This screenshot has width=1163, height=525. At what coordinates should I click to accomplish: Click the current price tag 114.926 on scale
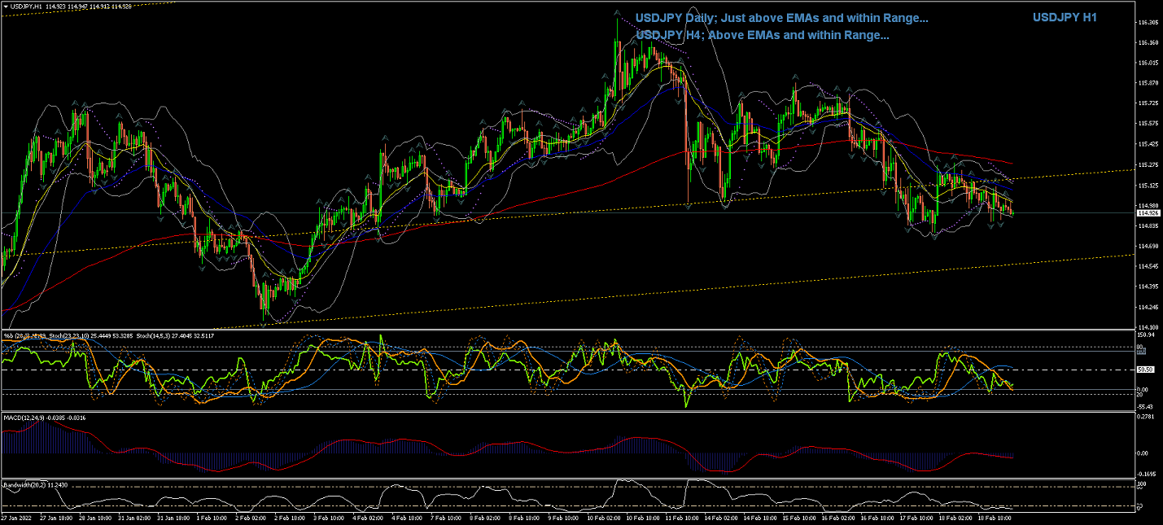(x=1148, y=213)
